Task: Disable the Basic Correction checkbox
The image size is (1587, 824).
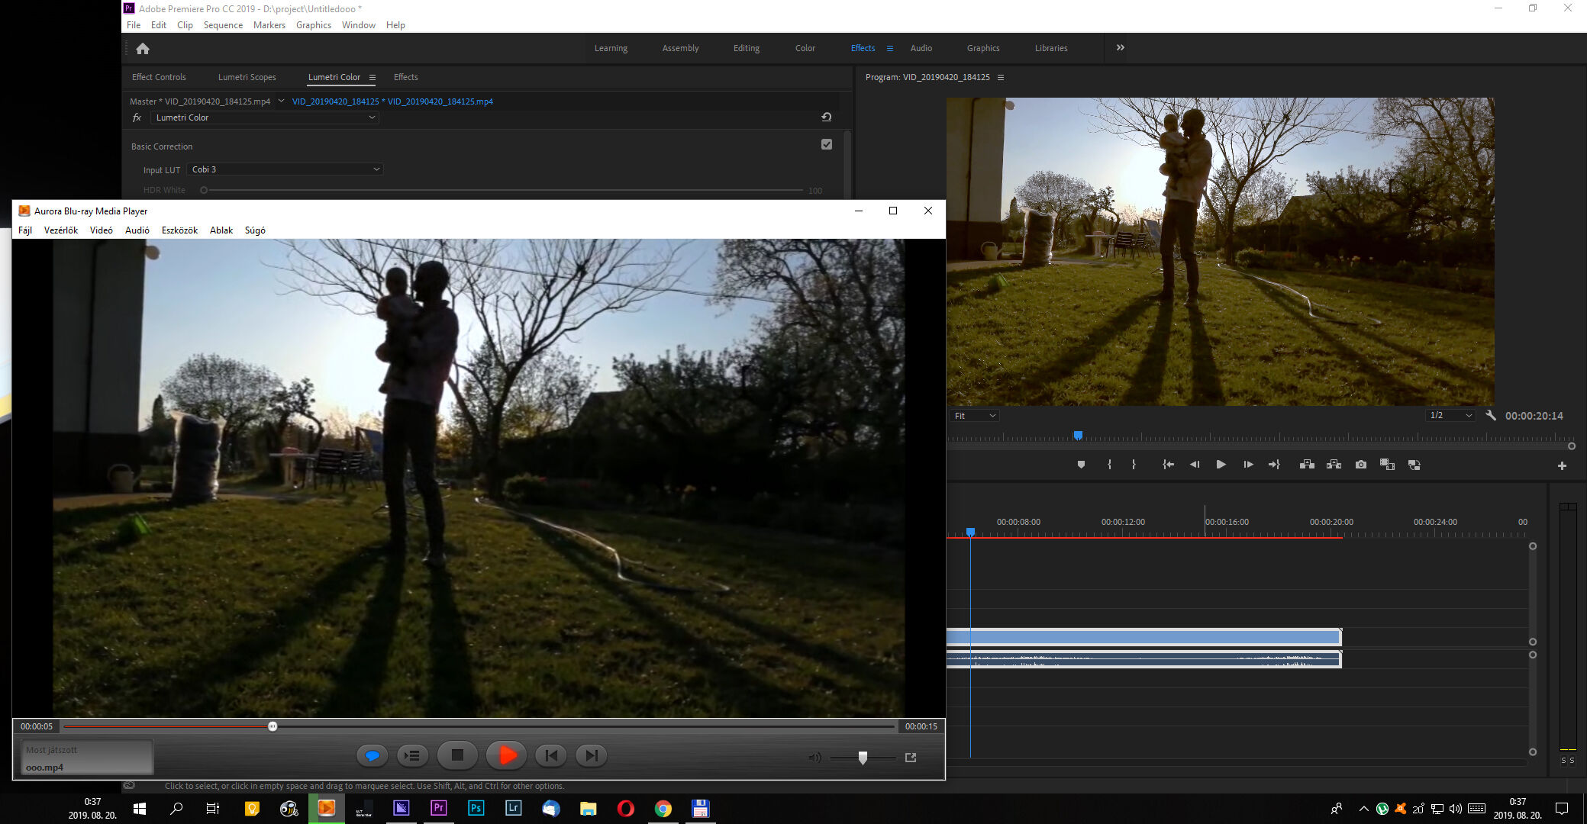Action: pyautogui.click(x=827, y=144)
